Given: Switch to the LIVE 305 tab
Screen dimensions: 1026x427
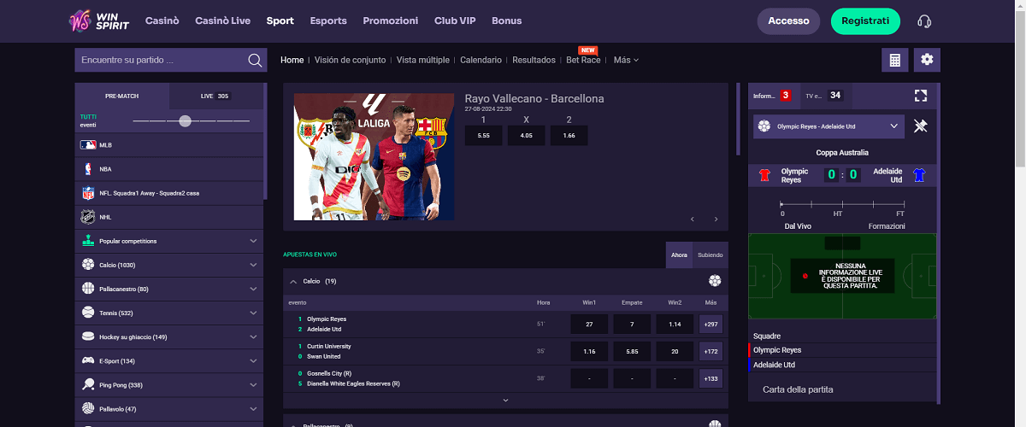Looking at the screenshot, I should [x=215, y=97].
